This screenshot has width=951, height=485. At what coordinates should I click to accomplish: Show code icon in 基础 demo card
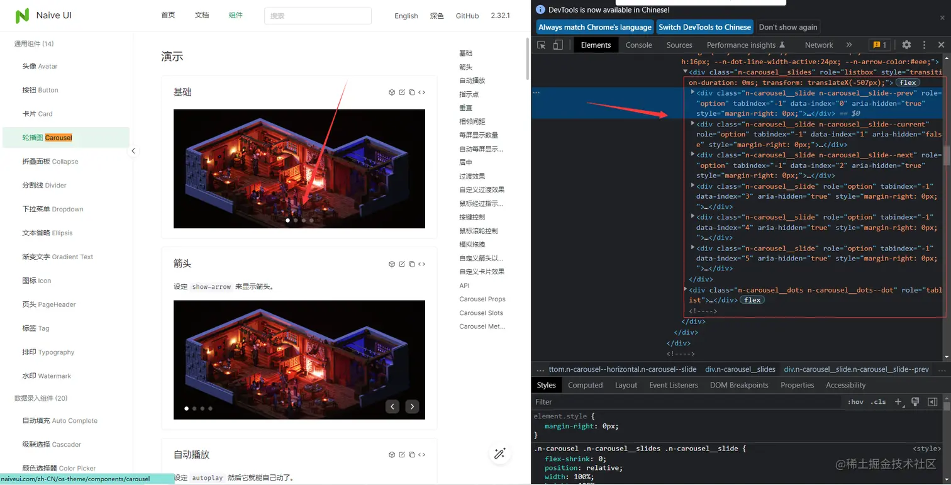tap(421, 92)
